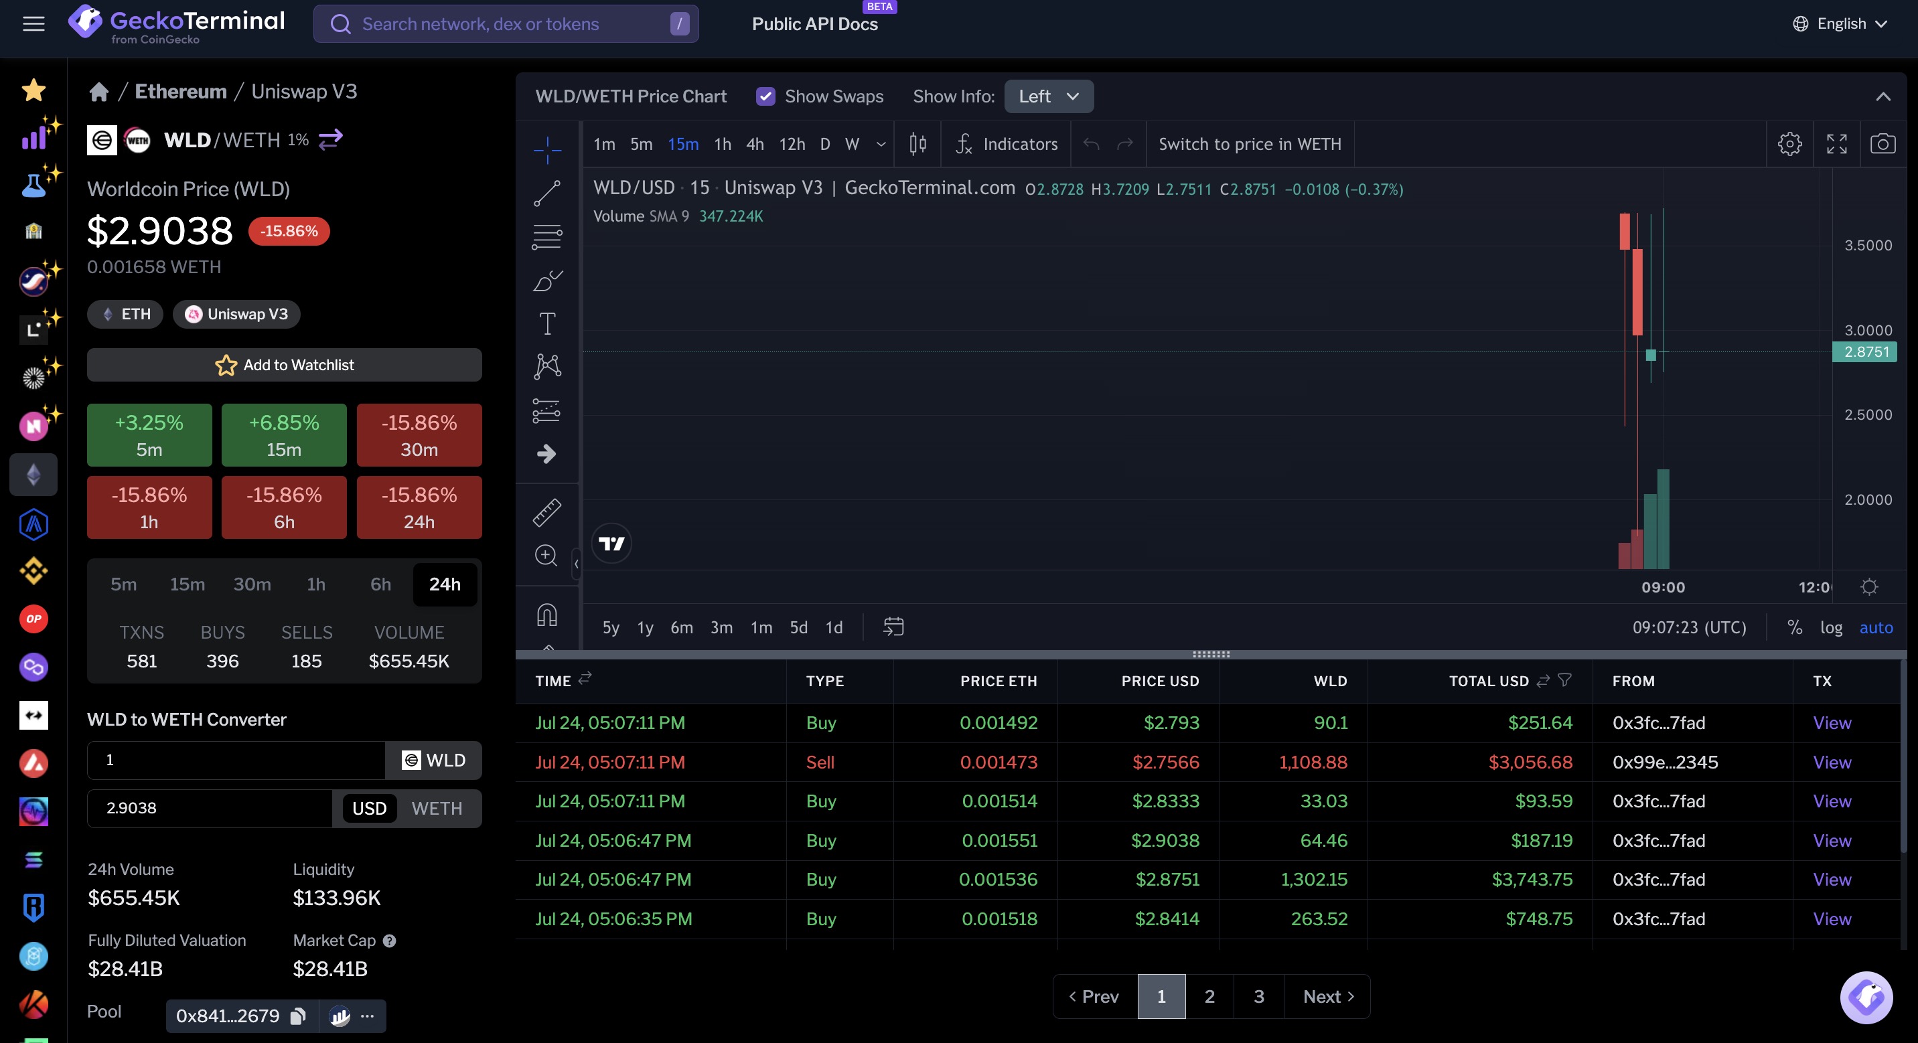Open chart settings gear
This screenshot has height=1043, width=1918.
pyautogui.click(x=1790, y=144)
